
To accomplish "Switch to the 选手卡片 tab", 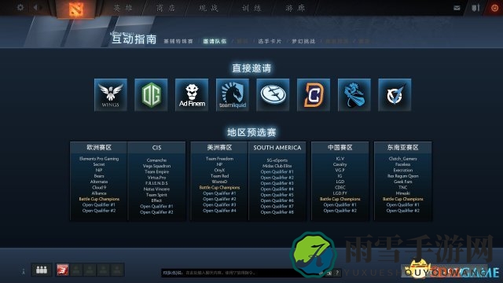I will 270,42.
